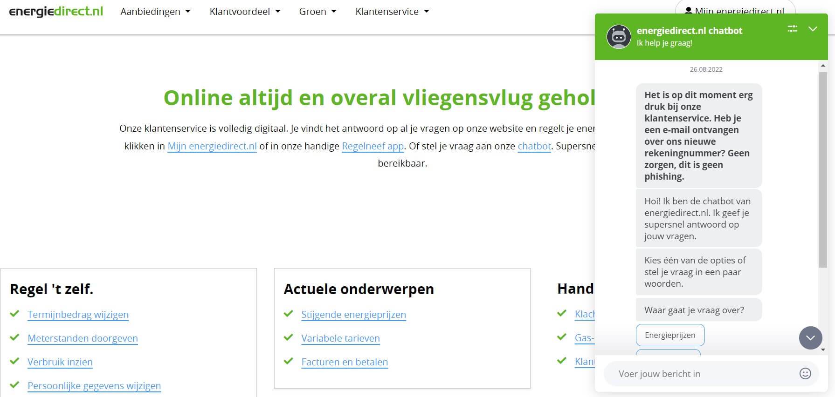Click the chat scrollbar thumb
835x397 pixels.
pyautogui.click(x=822, y=170)
